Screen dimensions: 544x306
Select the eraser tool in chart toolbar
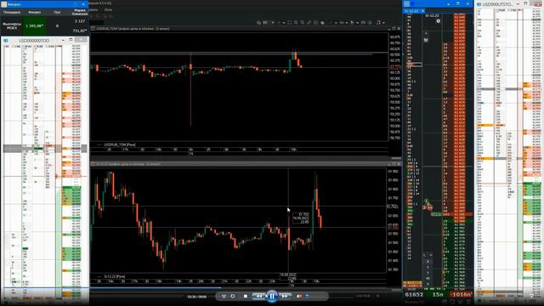point(309,23)
